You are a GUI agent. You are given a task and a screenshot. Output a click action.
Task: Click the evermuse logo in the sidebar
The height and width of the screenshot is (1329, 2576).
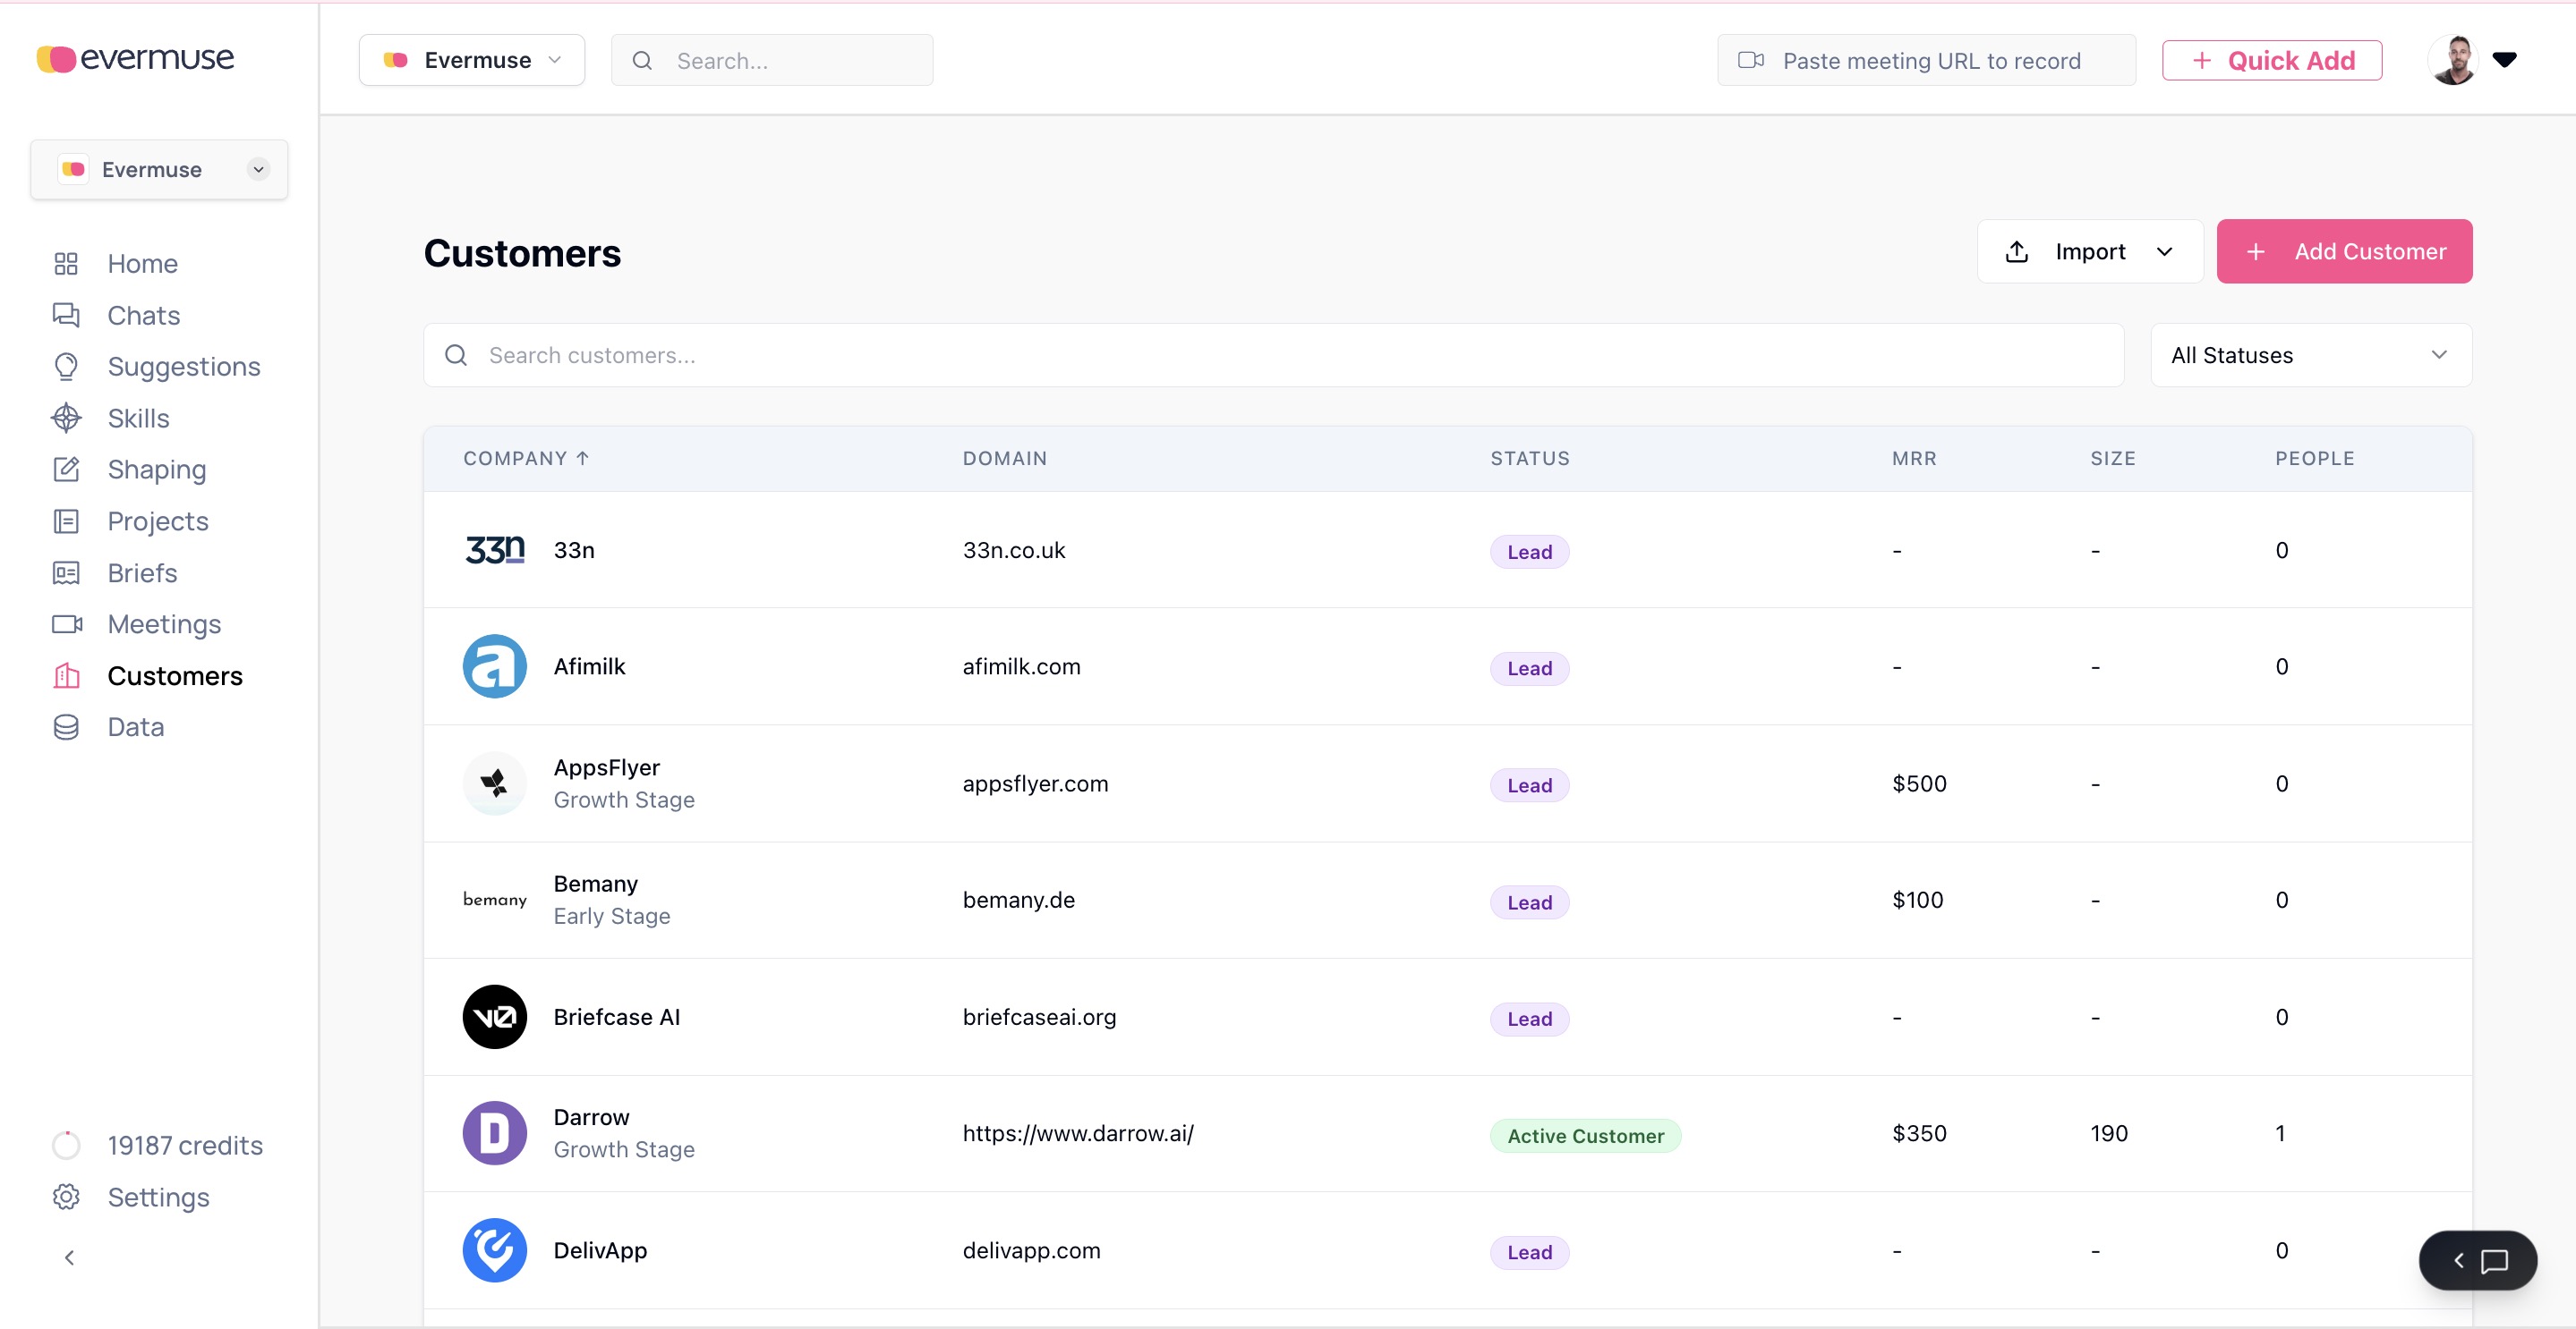(x=135, y=59)
